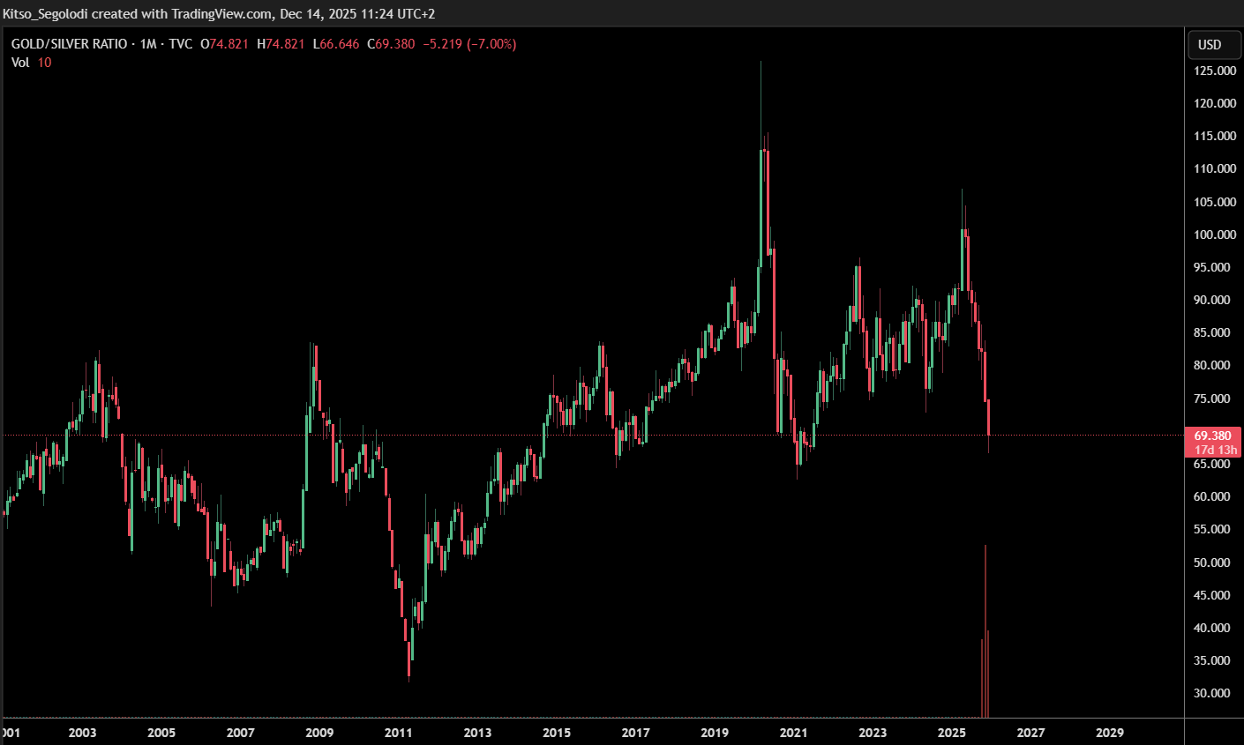Open the USD currency dropdown
The height and width of the screenshot is (745, 1244).
click(x=1210, y=45)
